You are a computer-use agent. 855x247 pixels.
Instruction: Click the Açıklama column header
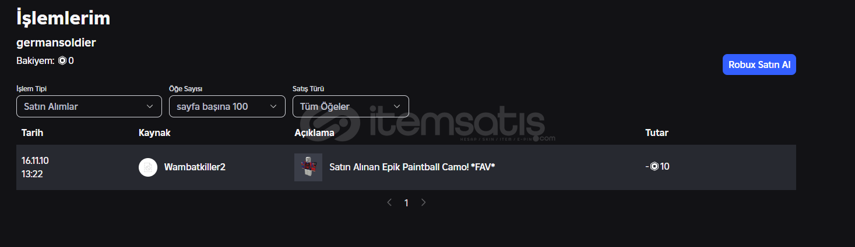click(x=315, y=133)
